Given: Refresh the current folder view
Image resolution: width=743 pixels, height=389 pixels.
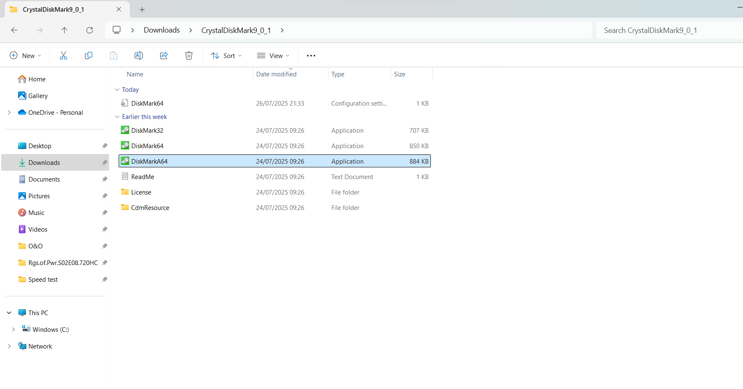Looking at the screenshot, I should coord(89,30).
